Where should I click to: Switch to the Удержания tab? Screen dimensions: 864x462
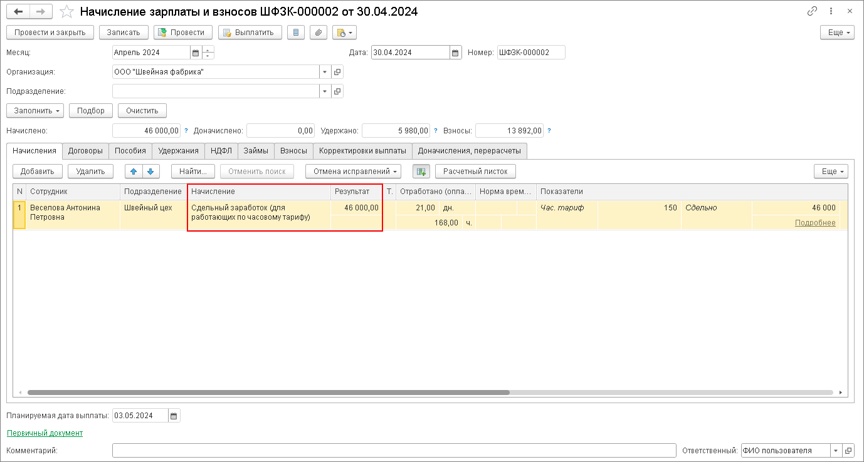tap(179, 150)
